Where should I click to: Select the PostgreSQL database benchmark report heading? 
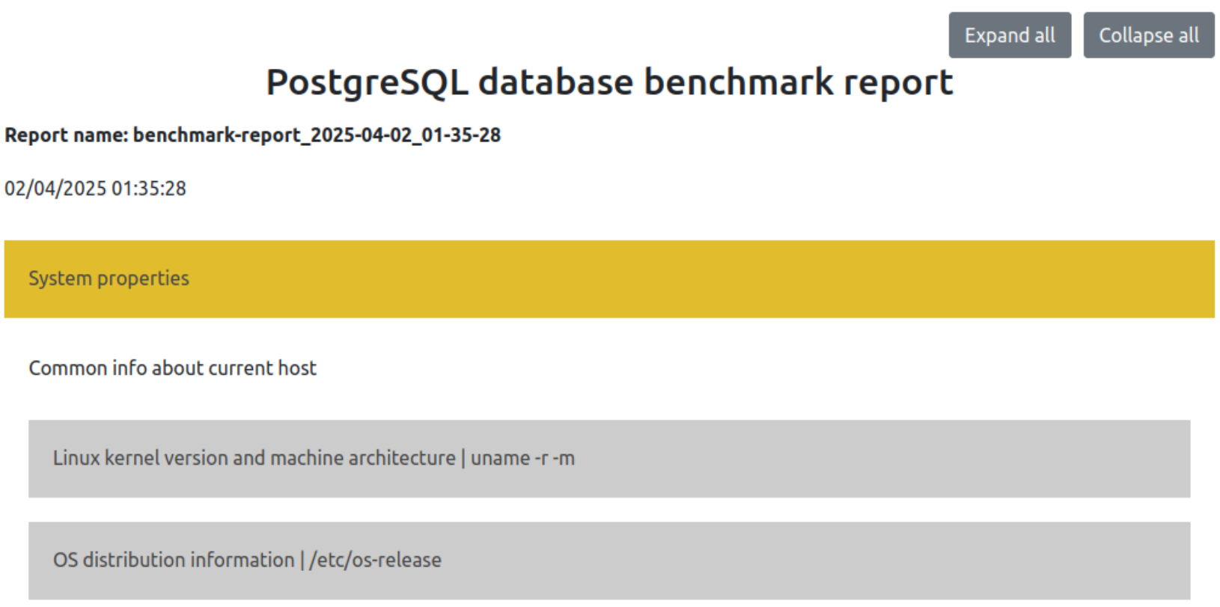click(609, 82)
